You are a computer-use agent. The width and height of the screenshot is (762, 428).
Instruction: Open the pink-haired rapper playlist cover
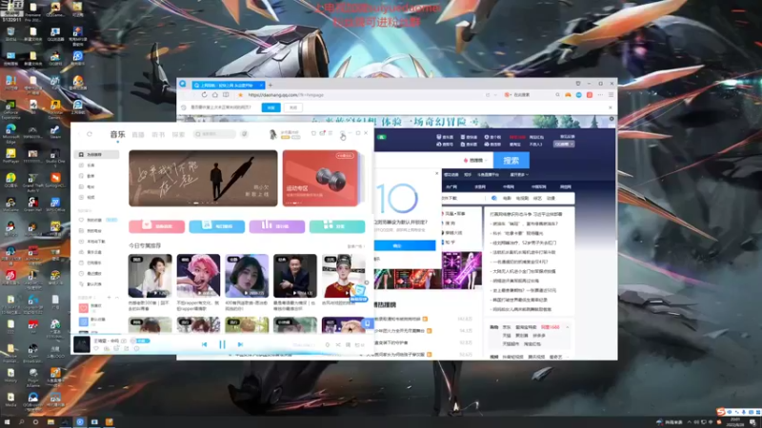[x=198, y=276]
